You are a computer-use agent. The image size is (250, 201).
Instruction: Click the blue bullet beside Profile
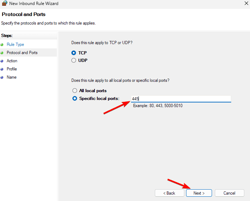(2, 69)
